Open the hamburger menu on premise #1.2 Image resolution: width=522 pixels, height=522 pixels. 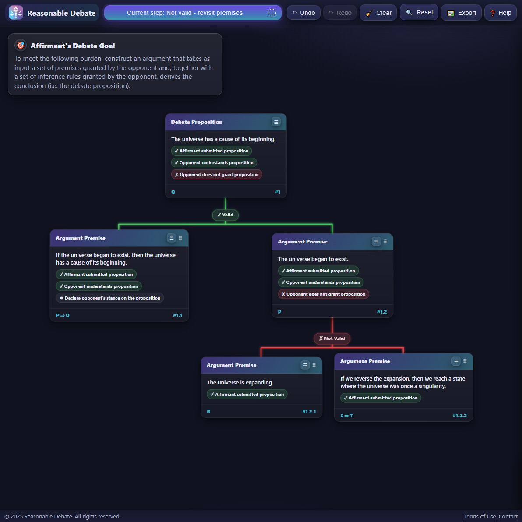[376, 241]
